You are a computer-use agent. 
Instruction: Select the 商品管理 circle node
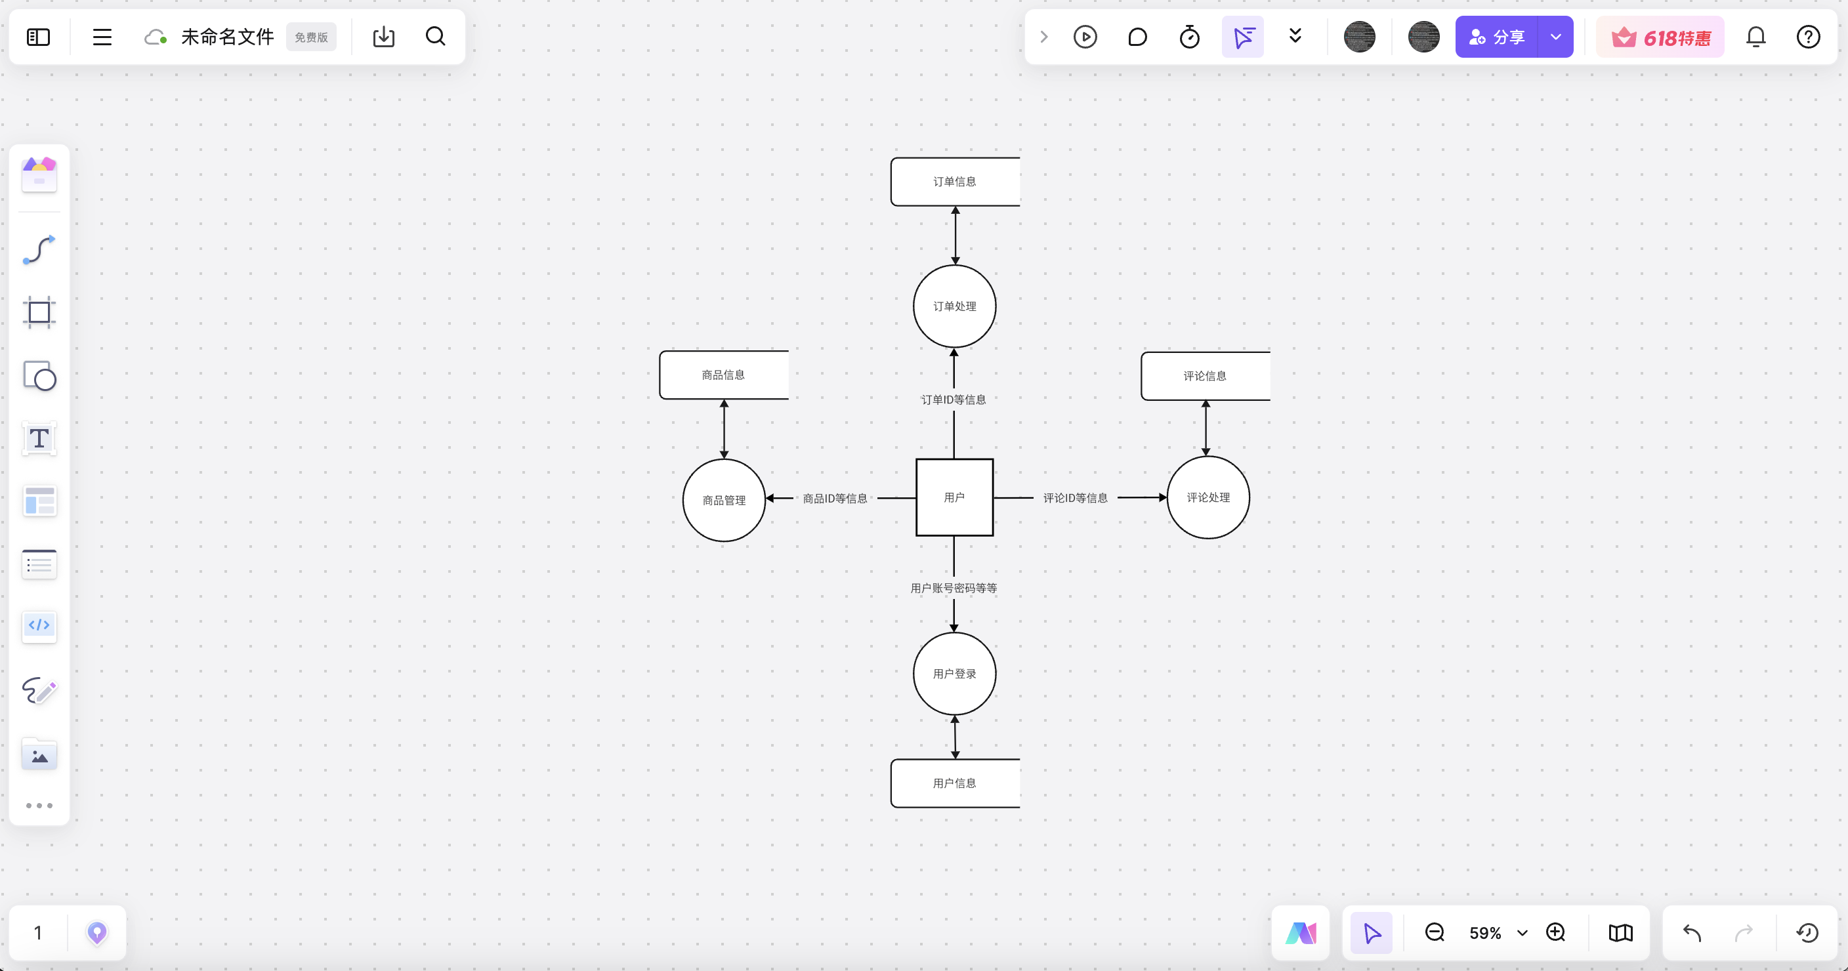(724, 500)
